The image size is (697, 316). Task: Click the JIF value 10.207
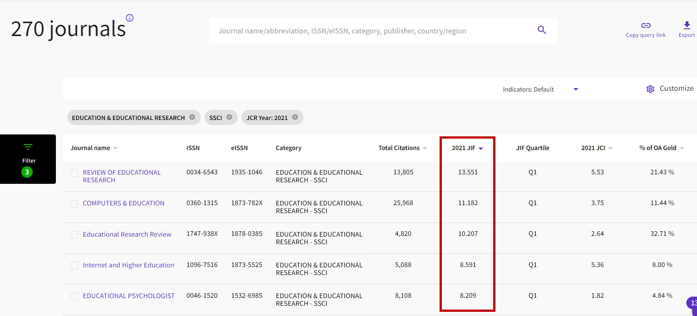pyautogui.click(x=468, y=234)
